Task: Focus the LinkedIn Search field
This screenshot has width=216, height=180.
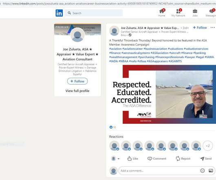Action: pyautogui.click(x=94, y=13)
